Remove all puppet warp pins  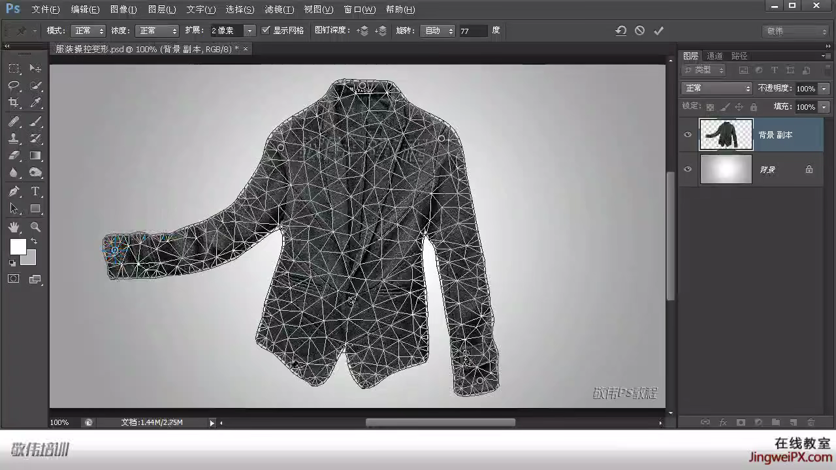tap(621, 31)
